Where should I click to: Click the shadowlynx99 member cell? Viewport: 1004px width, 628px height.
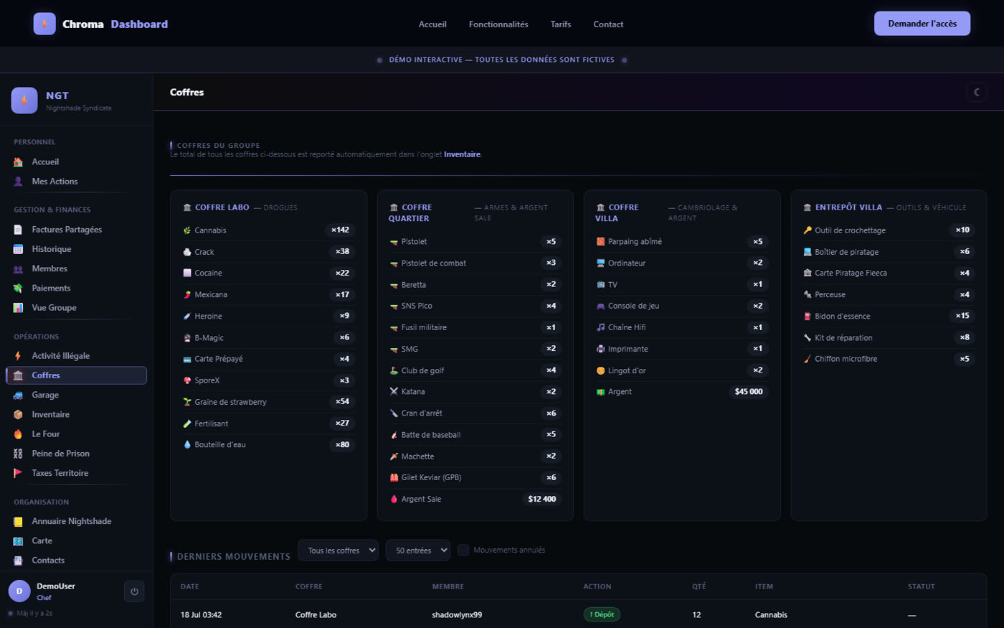pos(457,615)
